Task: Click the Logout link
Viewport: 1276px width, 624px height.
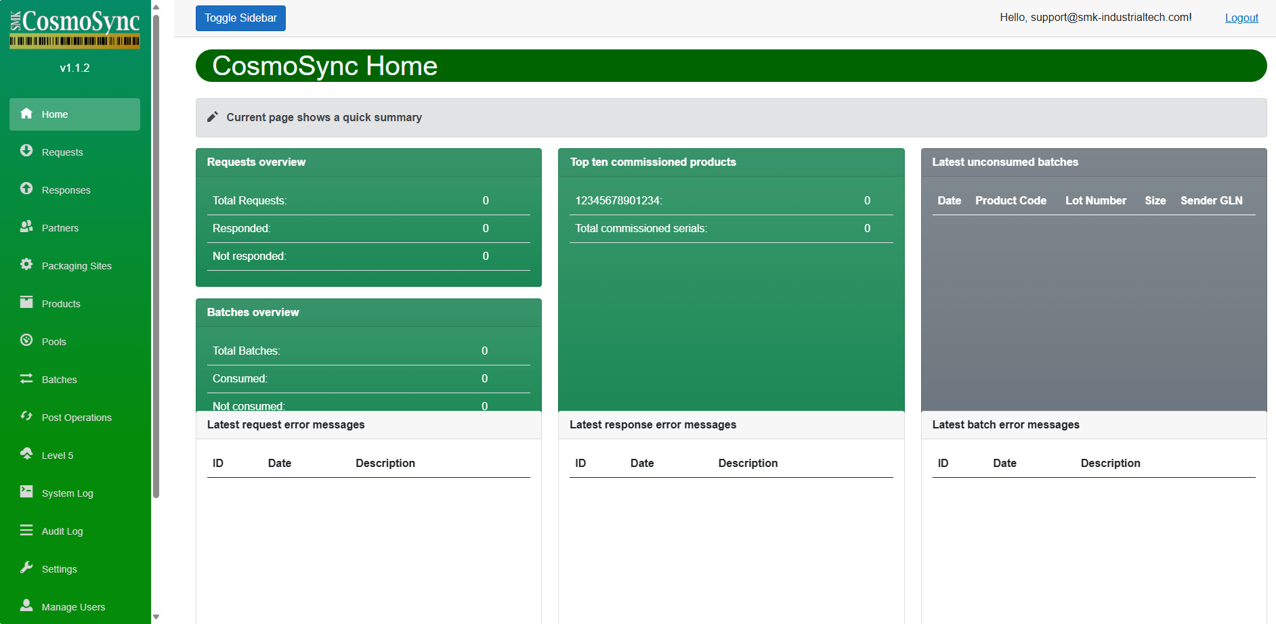Action: [x=1241, y=18]
